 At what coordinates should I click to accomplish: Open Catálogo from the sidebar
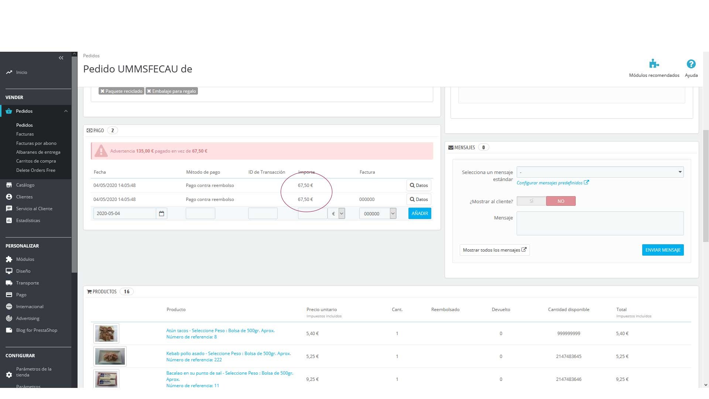25,185
